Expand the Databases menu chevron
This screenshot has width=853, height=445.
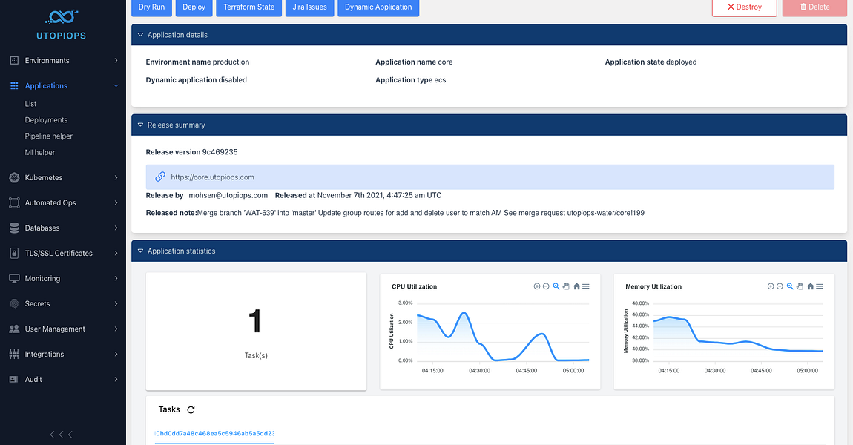(116, 228)
